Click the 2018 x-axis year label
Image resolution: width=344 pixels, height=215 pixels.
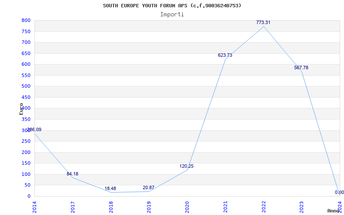[111, 207]
